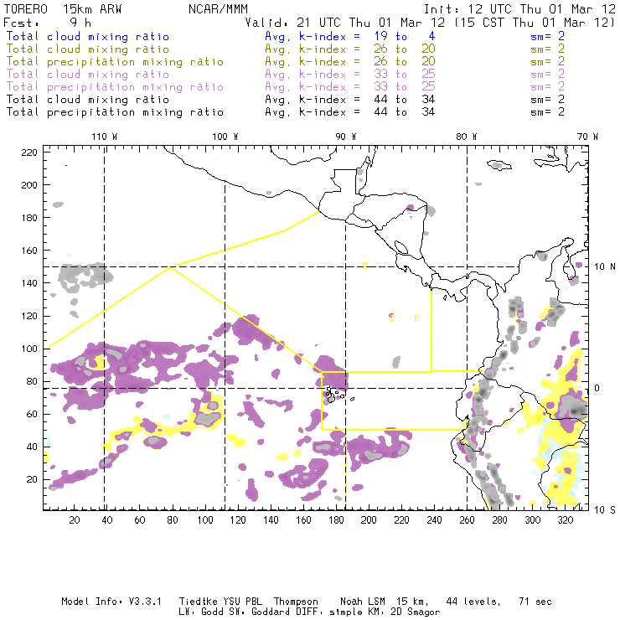
Task: Click the "Tiedtke" scheme text
Action: pos(199,602)
